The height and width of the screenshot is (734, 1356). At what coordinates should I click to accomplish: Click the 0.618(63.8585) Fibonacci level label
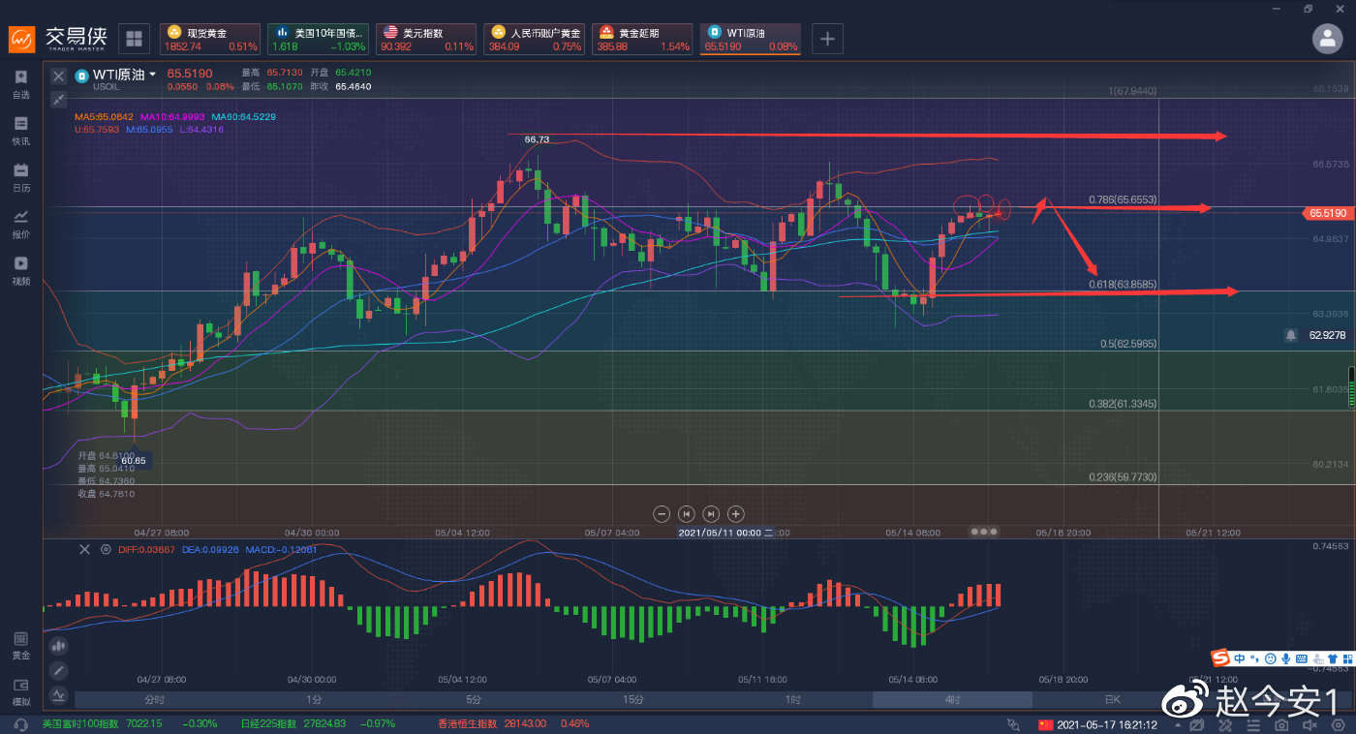[x=1123, y=285]
